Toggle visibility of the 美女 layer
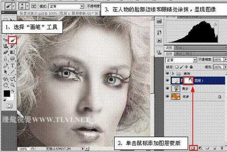 tap(168, 88)
